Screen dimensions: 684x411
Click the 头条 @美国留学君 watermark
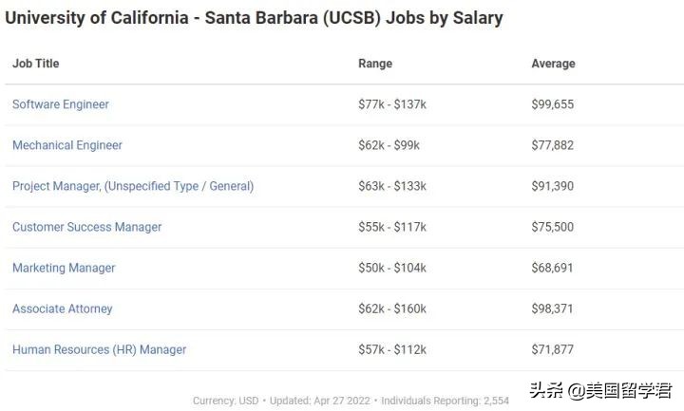[x=600, y=389]
